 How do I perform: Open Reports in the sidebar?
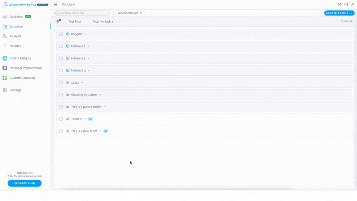[15, 46]
